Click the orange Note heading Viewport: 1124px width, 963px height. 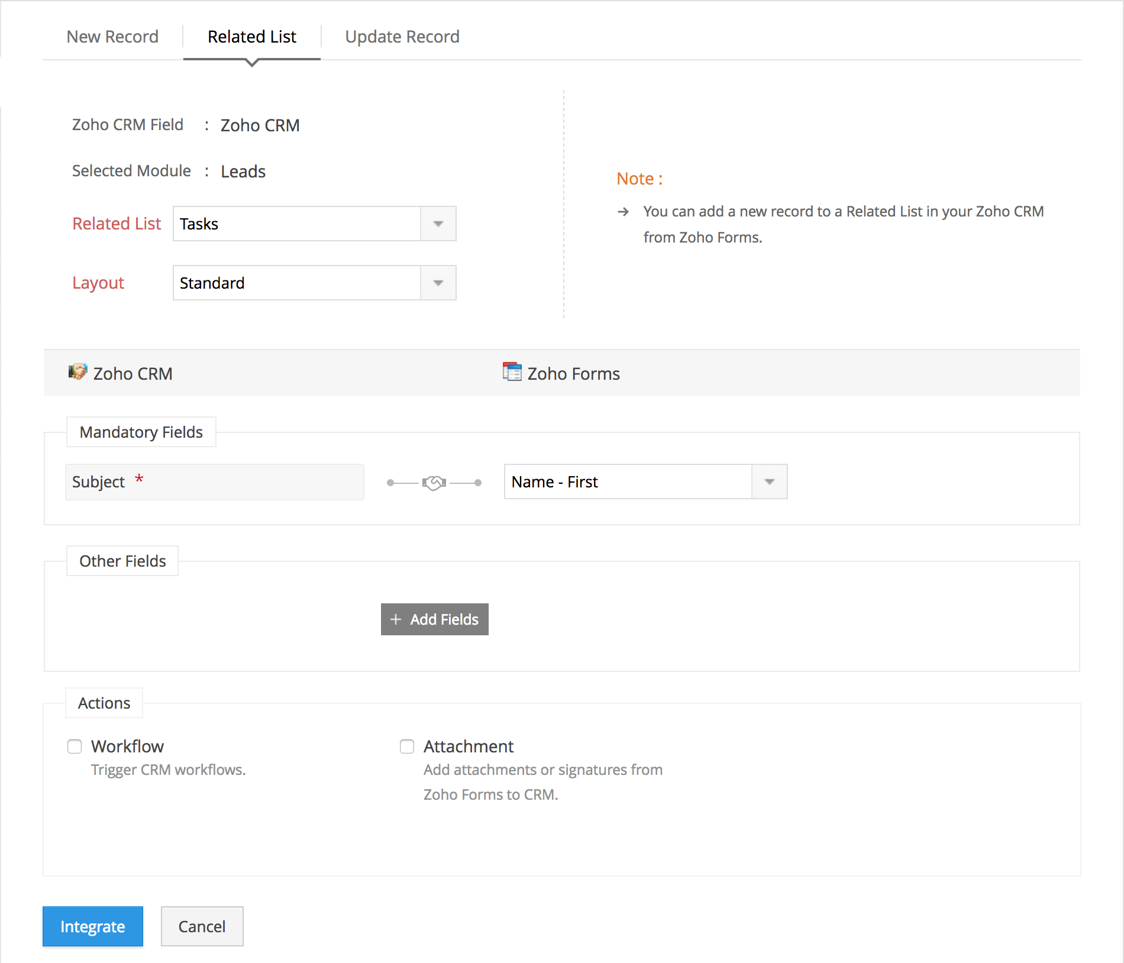[639, 179]
